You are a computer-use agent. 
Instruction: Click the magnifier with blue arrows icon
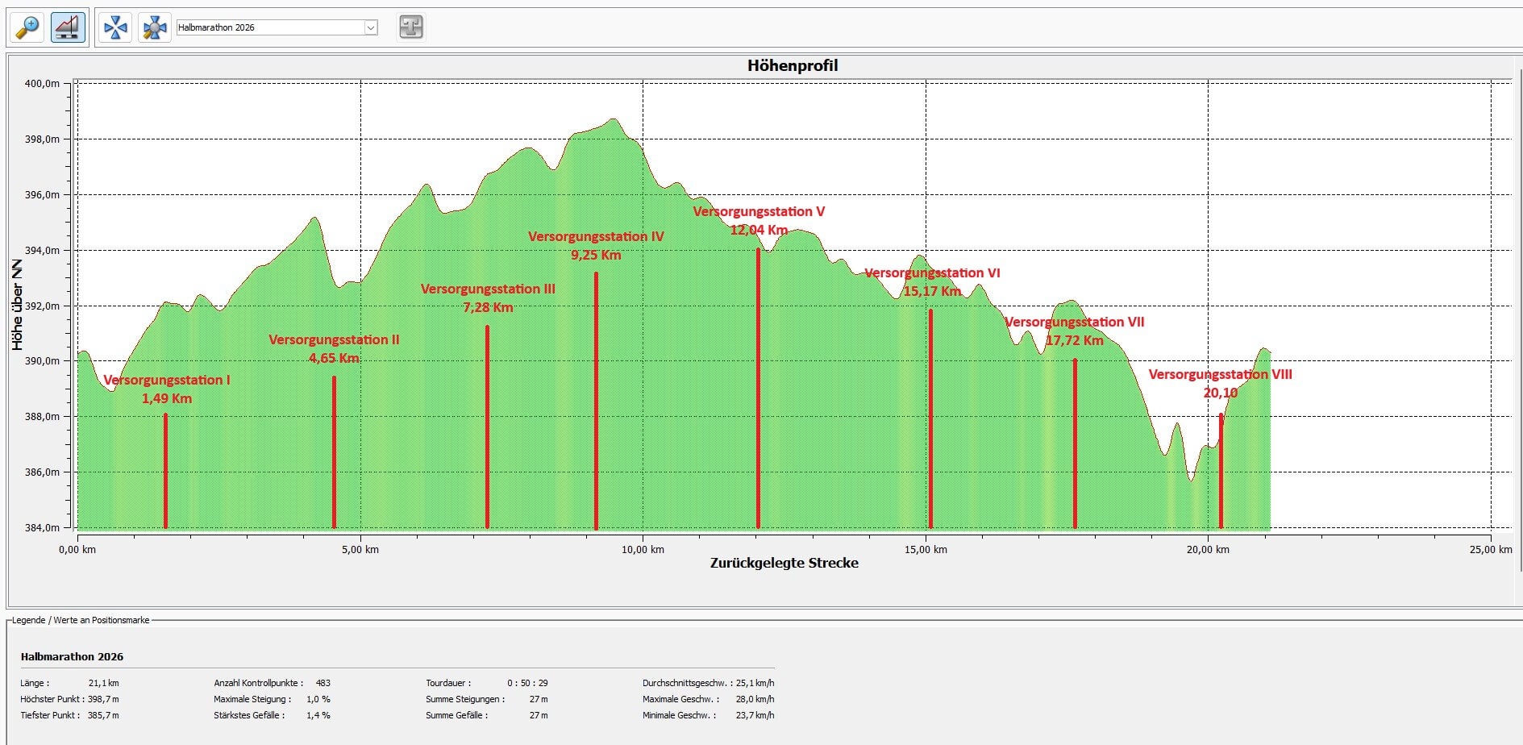pyautogui.click(x=154, y=27)
